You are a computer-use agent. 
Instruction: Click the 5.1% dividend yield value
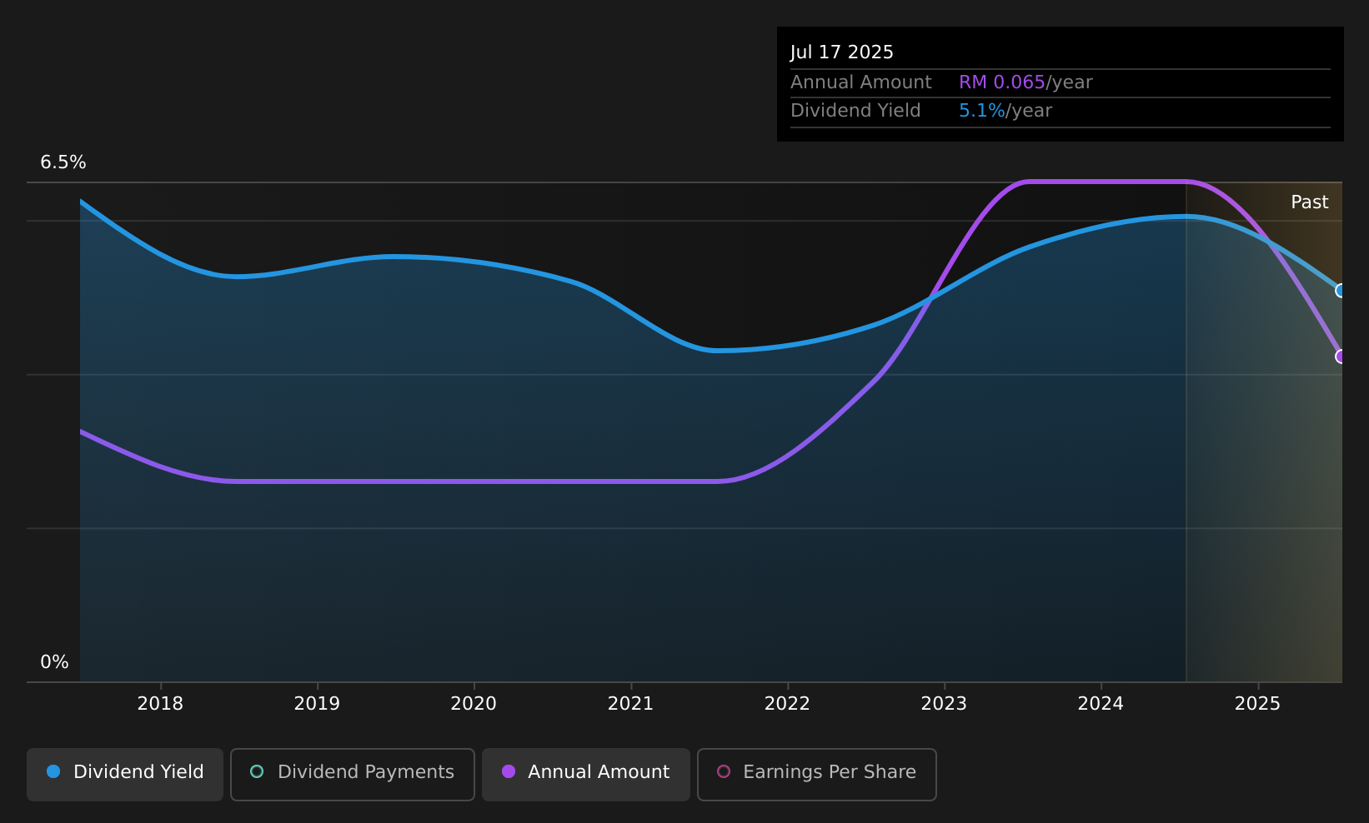click(x=981, y=111)
